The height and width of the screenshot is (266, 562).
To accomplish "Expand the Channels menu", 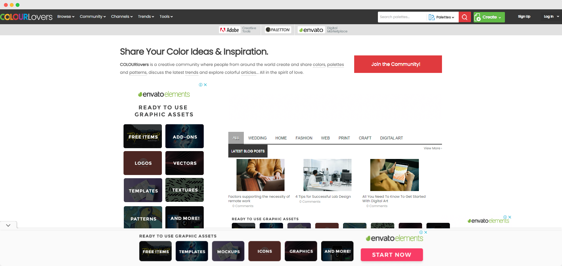I will 122,17.
